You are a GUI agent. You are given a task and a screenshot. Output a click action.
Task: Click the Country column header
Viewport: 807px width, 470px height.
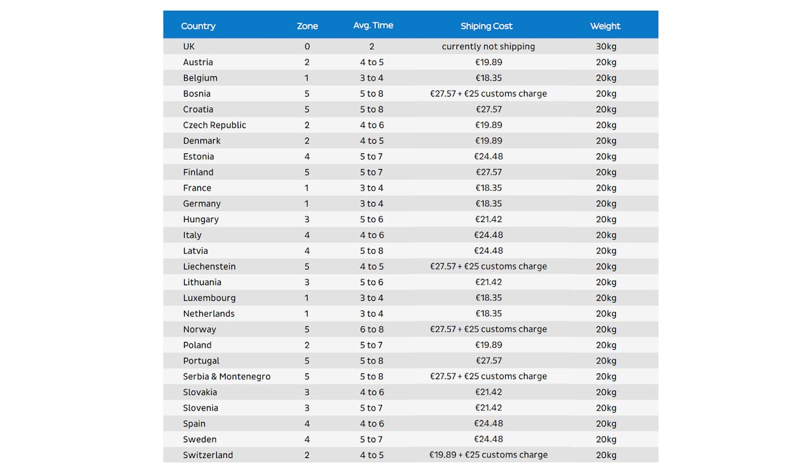coord(198,26)
